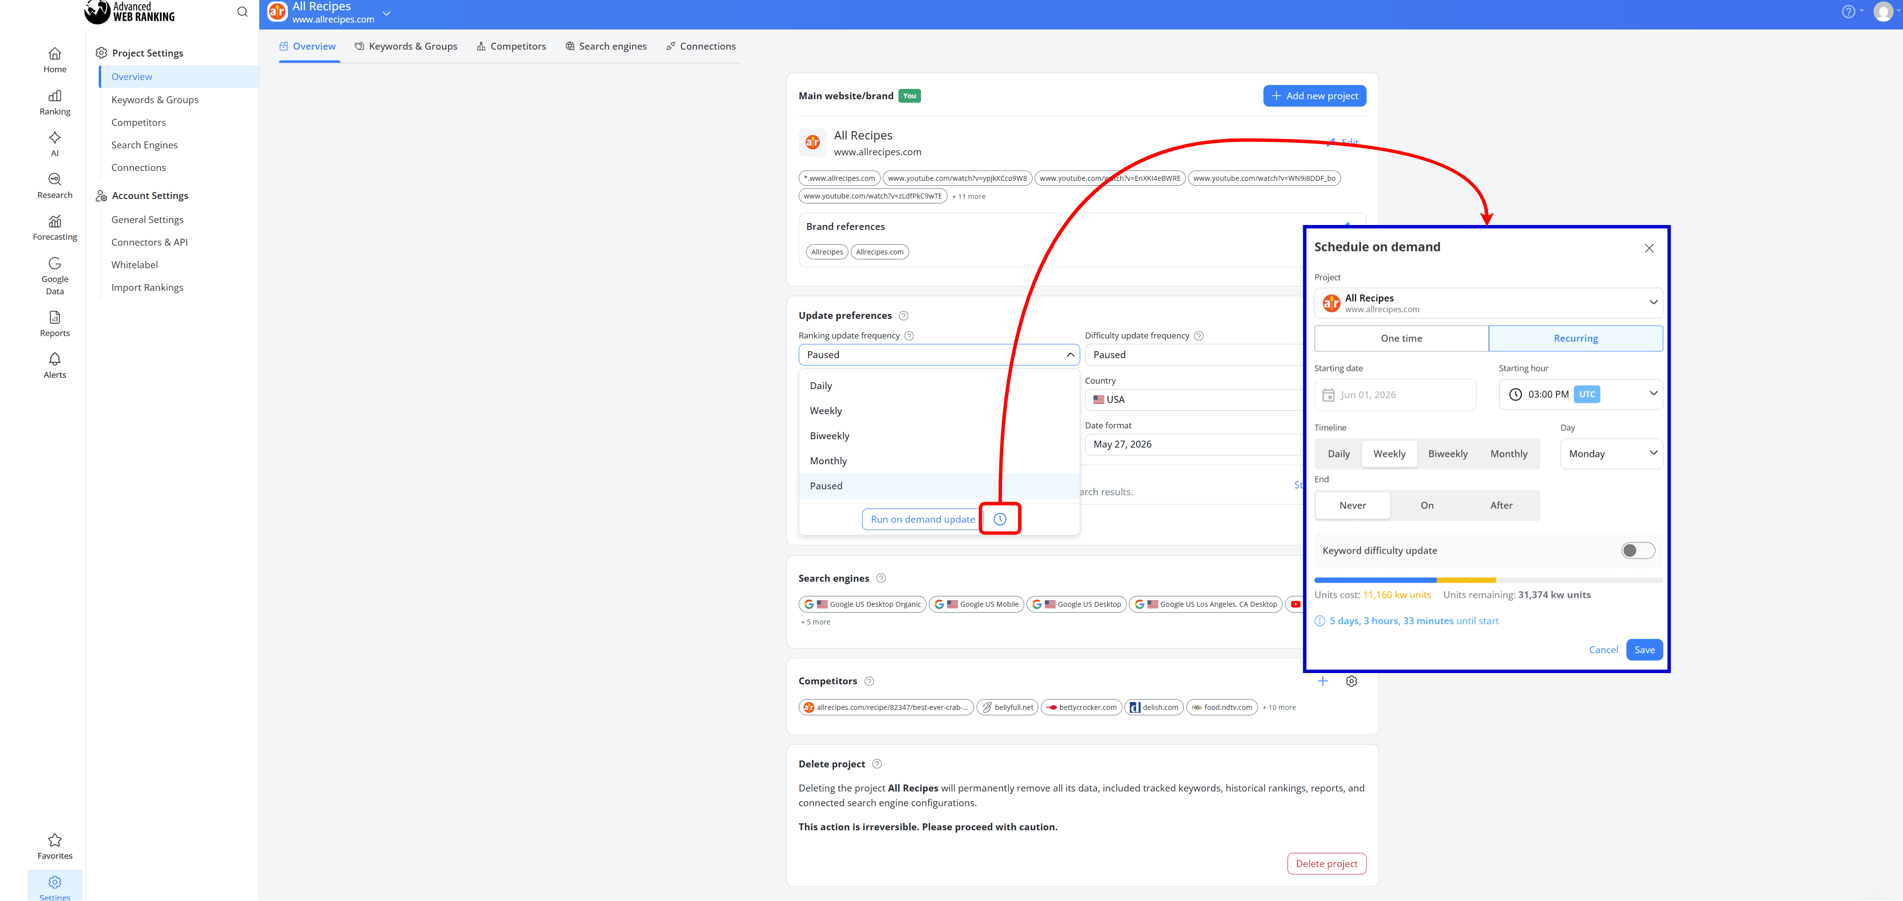Set End to Never

coord(1353,506)
